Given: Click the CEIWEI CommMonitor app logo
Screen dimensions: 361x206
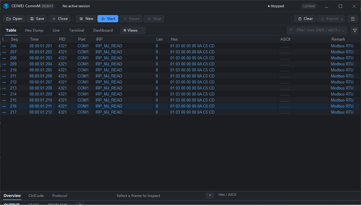Looking at the screenshot, I should click(6, 6).
